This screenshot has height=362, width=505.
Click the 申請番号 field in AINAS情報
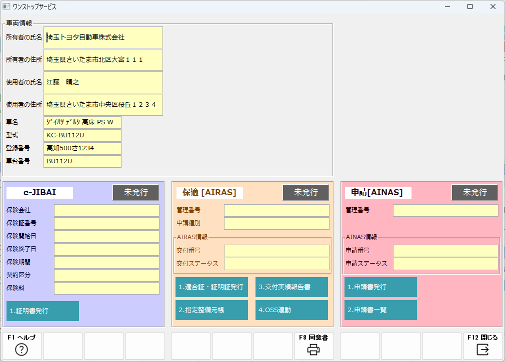[x=445, y=251]
